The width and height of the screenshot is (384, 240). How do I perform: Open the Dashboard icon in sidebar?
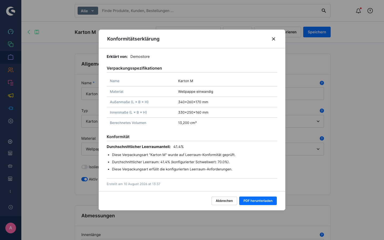(x=11, y=31)
